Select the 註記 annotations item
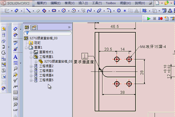 coord(37,43)
